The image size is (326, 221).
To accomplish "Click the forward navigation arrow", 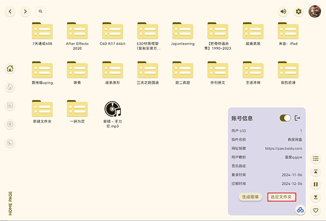I will point(26,11).
